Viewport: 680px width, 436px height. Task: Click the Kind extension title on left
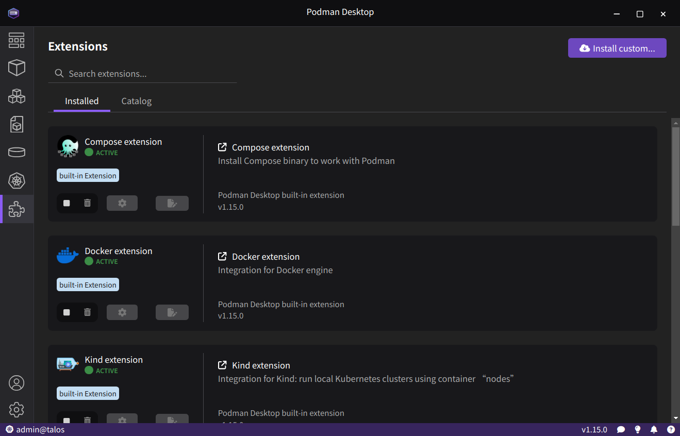(114, 360)
